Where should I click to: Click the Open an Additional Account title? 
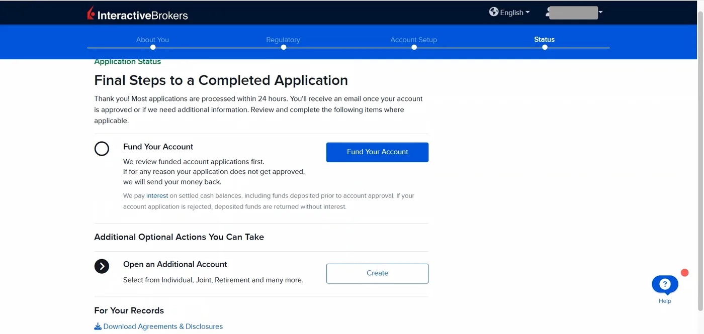(x=175, y=264)
